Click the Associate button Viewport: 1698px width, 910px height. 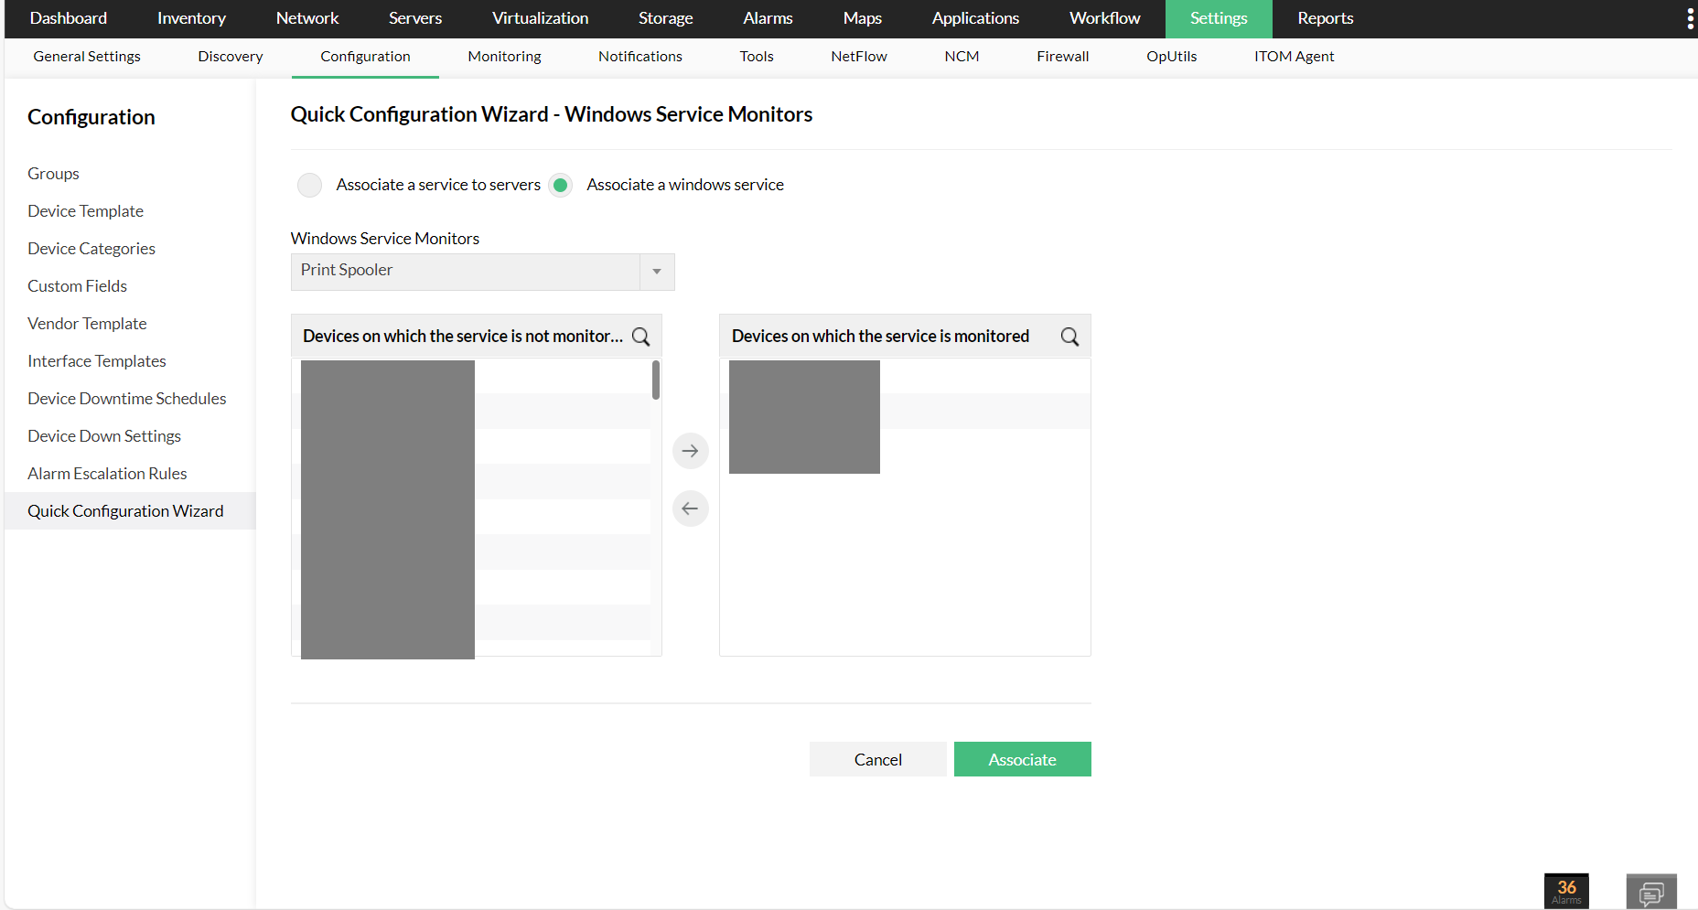(x=1023, y=759)
